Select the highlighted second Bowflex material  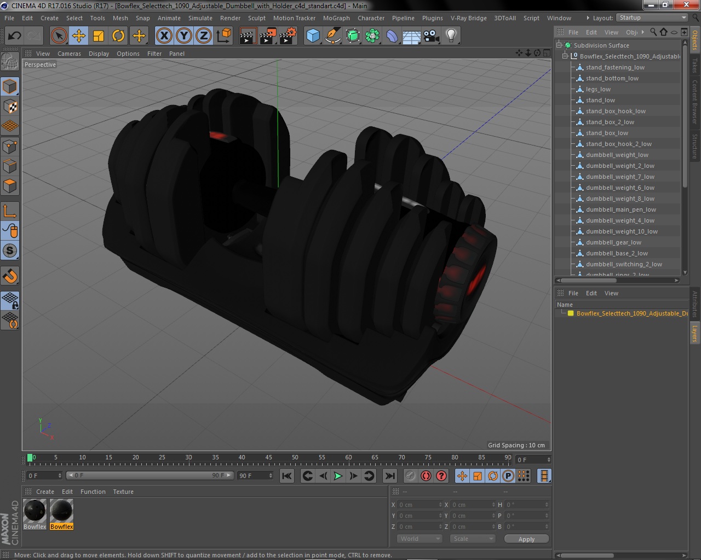(61, 512)
